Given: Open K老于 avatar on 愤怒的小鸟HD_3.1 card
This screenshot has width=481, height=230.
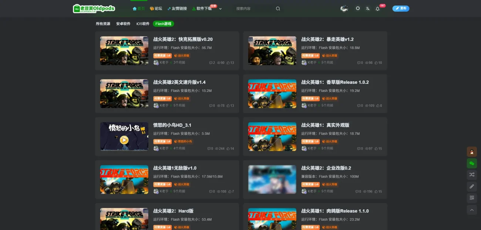Looking at the screenshot, I should (156, 148).
